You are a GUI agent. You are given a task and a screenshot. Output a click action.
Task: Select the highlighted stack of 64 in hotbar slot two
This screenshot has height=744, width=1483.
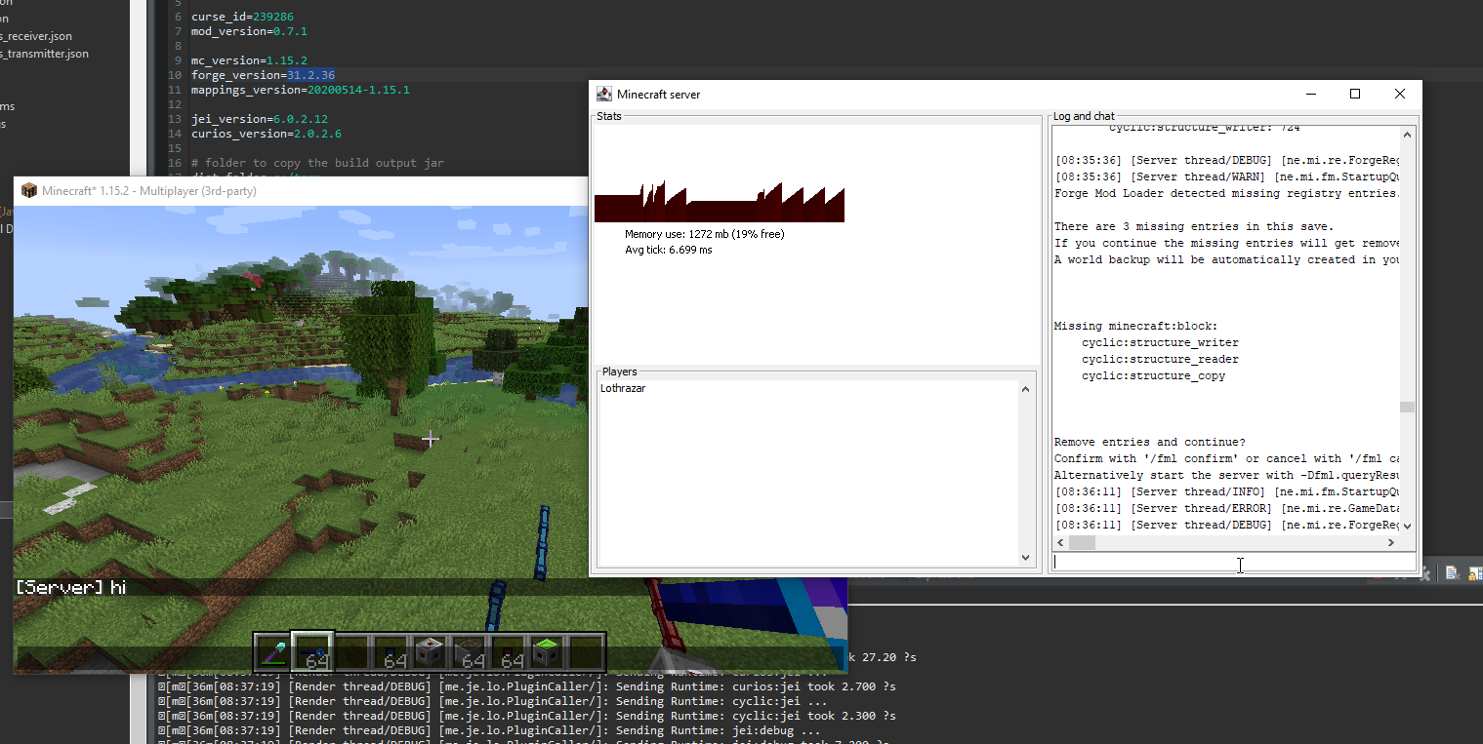click(x=312, y=651)
